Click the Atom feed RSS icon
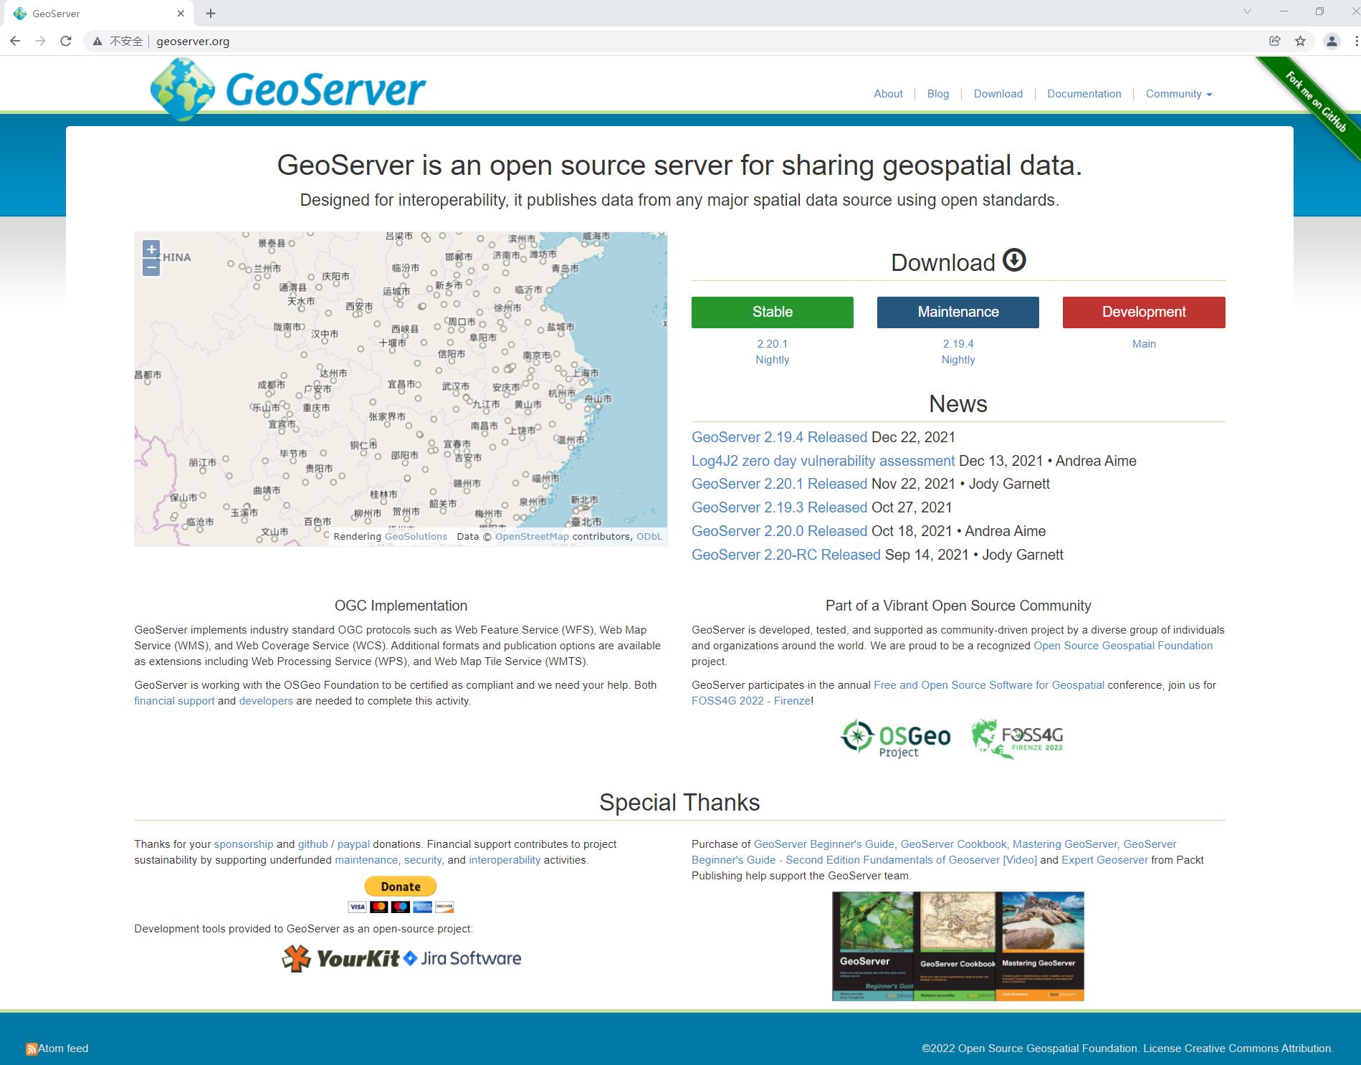1361x1065 pixels. click(x=32, y=1049)
